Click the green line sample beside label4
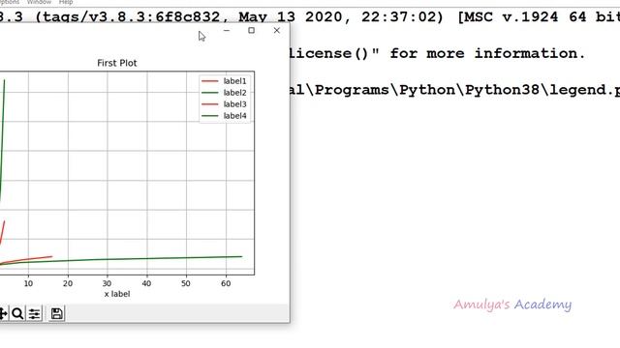This screenshot has width=620, height=348. tap(210, 116)
